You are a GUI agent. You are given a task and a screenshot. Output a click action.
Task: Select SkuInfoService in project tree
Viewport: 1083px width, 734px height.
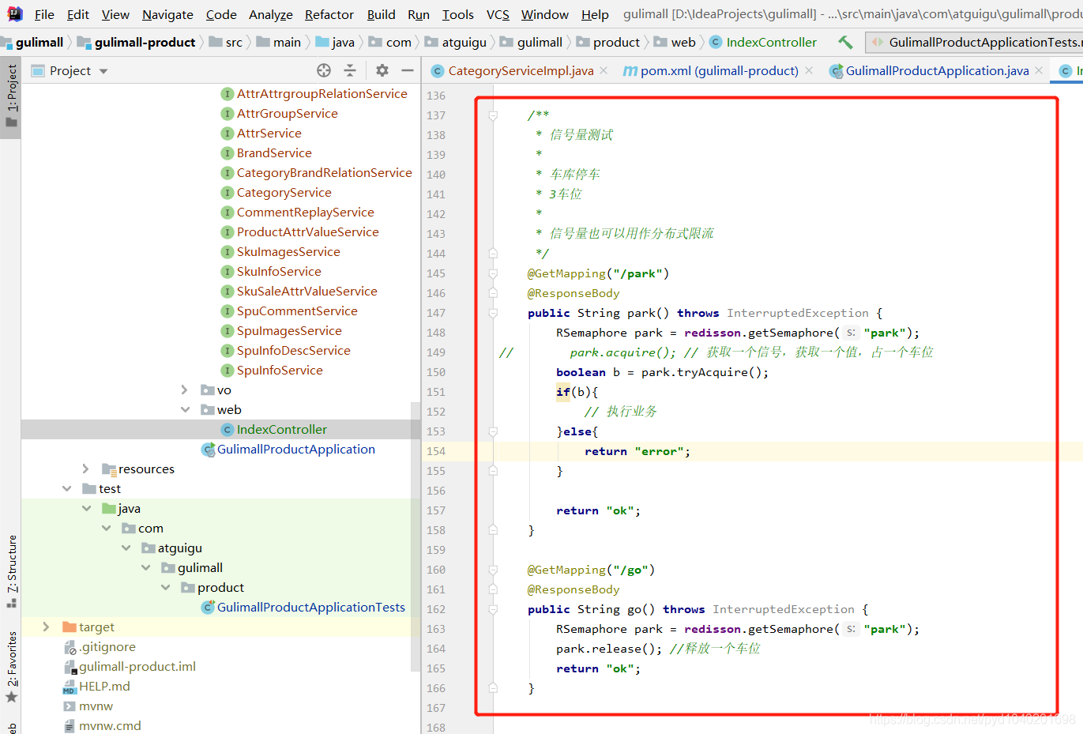click(x=279, y=272)
